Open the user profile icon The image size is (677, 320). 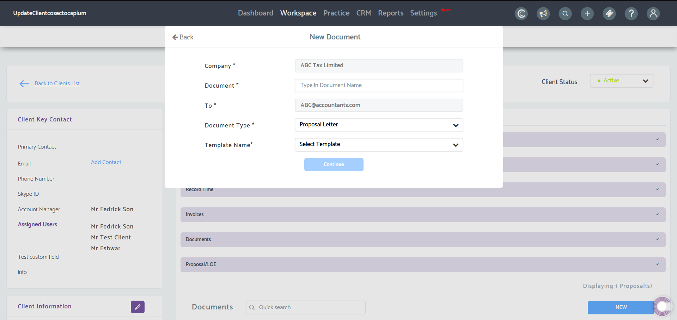[653, 13]
